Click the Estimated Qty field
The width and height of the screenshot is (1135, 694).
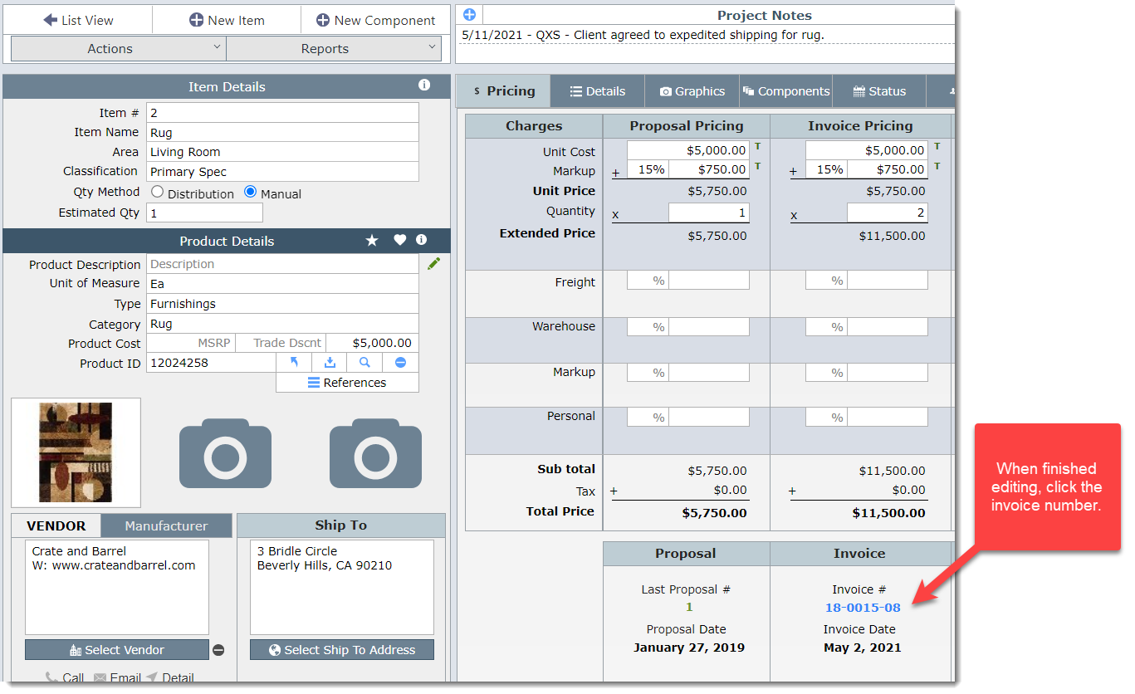coord(204,213)
